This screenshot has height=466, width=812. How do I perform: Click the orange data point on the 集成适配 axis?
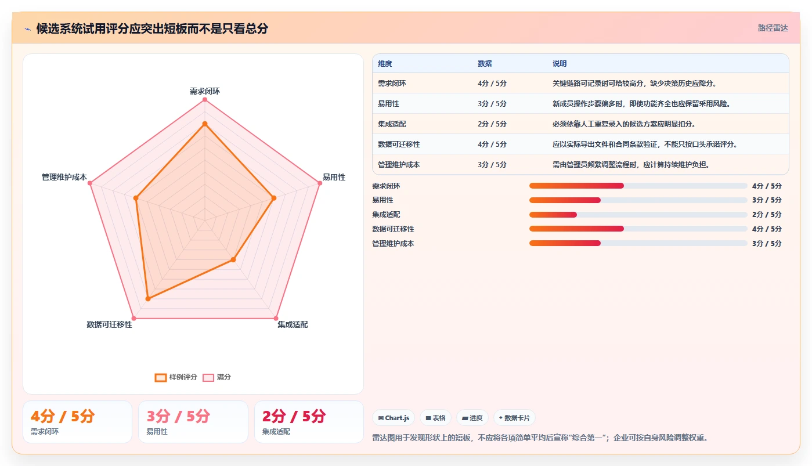click(x=233, y=259)
